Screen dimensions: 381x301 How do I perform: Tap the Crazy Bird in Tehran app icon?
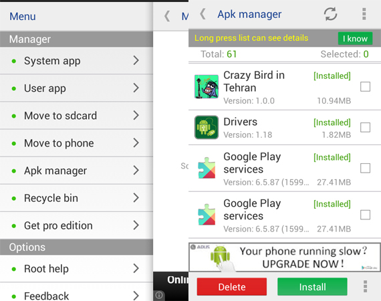coord(207,86)
